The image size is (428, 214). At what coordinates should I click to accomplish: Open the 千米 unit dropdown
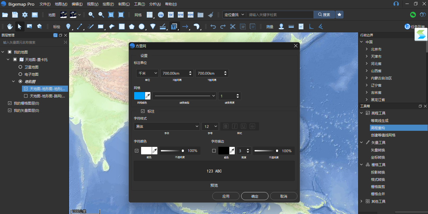pyautogui.click(x=147, y=73)
